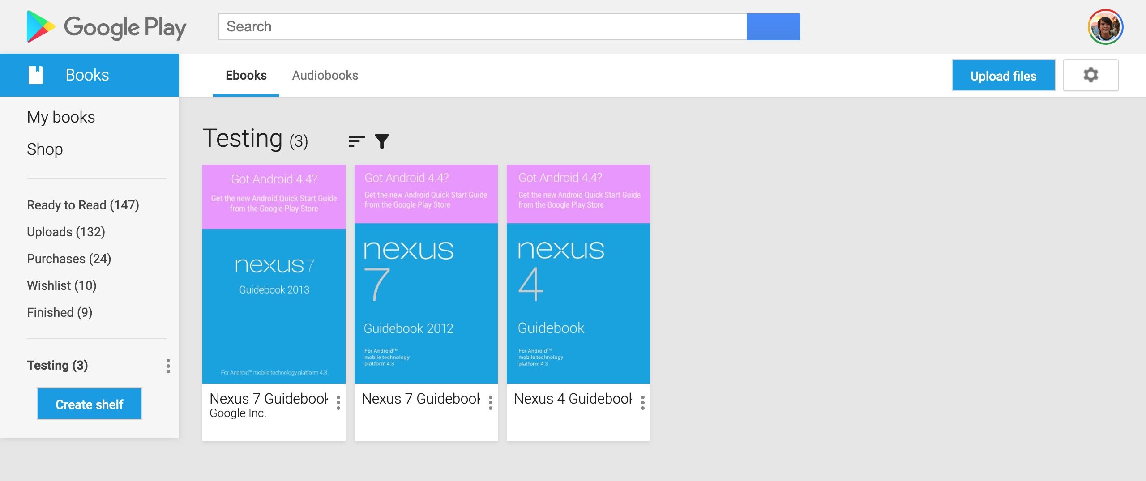The height and width of the screenshot is (481, 1146).
Task: Open the options menu on Nexus 7 Guidebook 2012
Action: pos(490,402)
